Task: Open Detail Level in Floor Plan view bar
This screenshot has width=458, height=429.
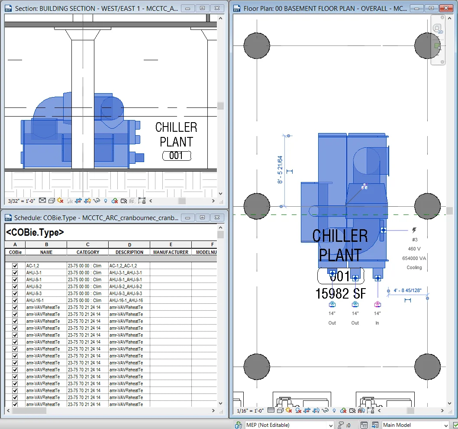Action: [x=271, y=410]
